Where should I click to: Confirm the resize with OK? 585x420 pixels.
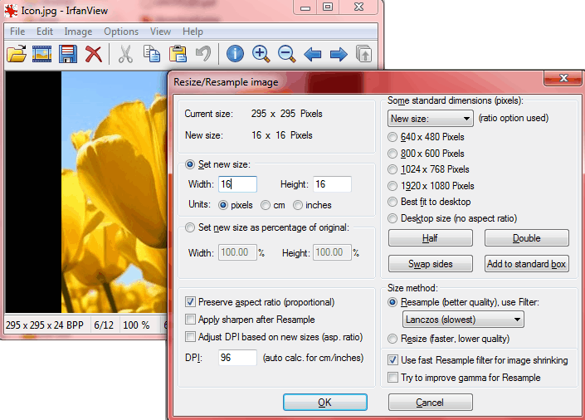tap(325, 402)
